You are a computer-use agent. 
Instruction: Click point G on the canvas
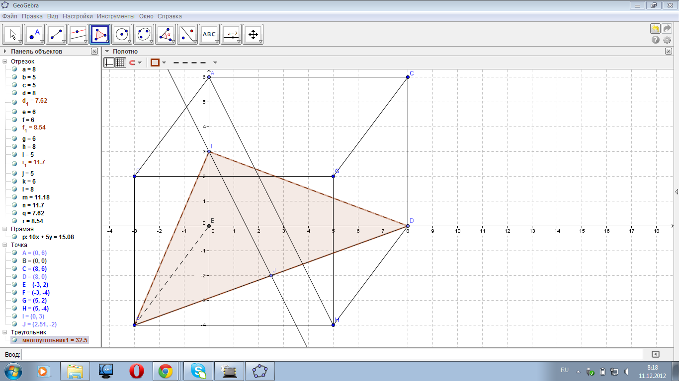click(333, 176)
